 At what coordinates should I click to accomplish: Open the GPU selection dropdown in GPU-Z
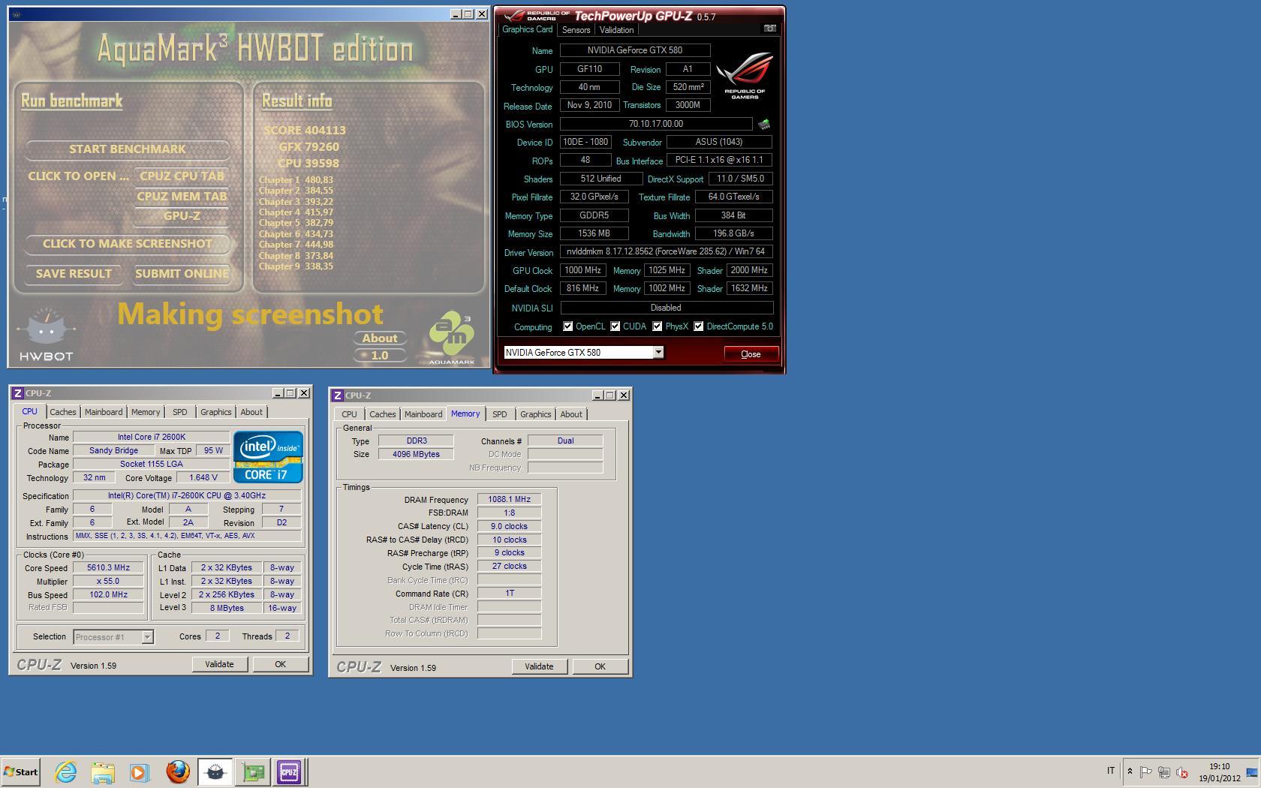click(658, 353)
